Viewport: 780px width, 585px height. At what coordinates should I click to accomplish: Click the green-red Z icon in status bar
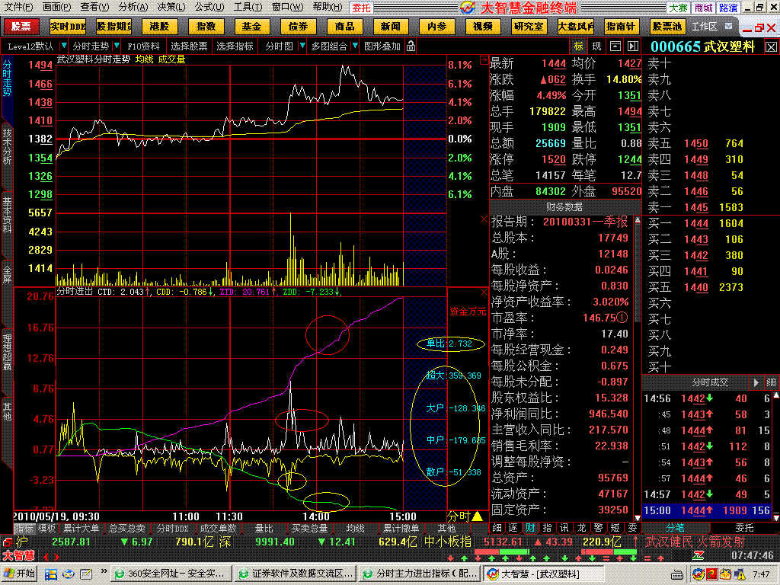click(x=698, y=555)
